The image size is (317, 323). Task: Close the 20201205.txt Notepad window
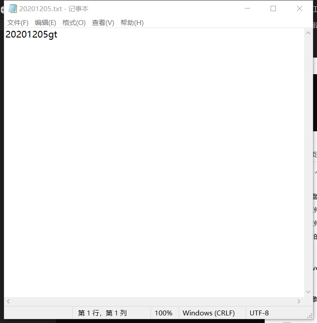[300, 8]
